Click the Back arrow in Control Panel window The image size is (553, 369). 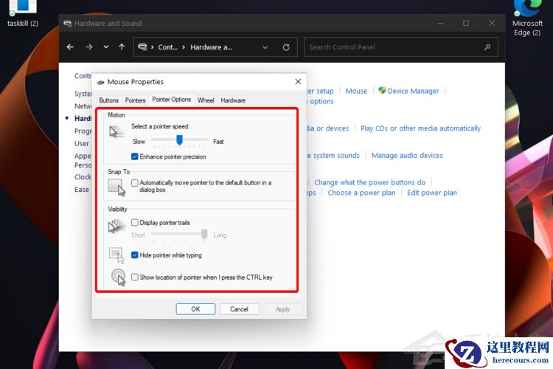[70, 47]
